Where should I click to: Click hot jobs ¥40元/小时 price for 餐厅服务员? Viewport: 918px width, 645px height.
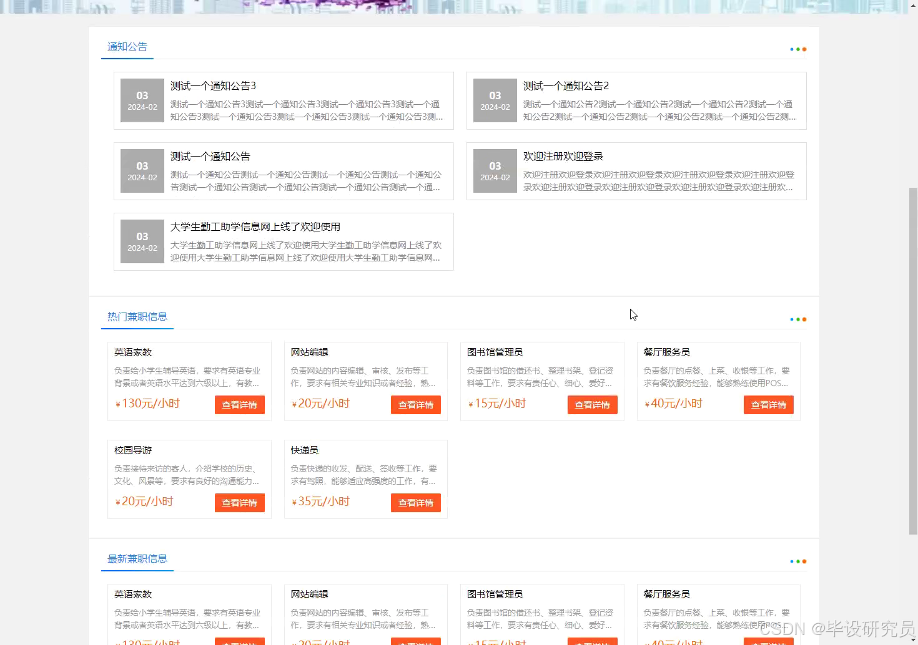(674, 404)
